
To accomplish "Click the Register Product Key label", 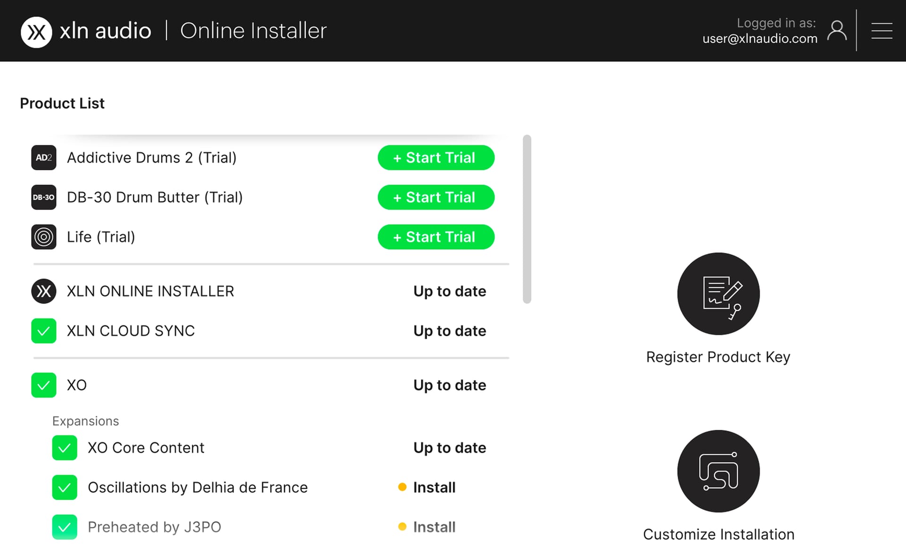I will coord(718,357).
